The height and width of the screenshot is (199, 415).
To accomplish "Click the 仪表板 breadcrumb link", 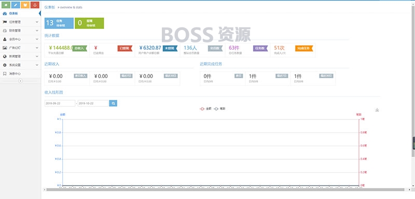I will 49,7.
